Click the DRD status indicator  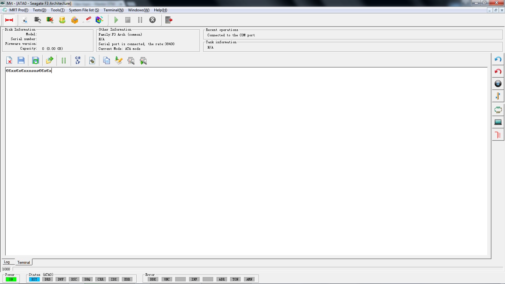pos(48,279)
